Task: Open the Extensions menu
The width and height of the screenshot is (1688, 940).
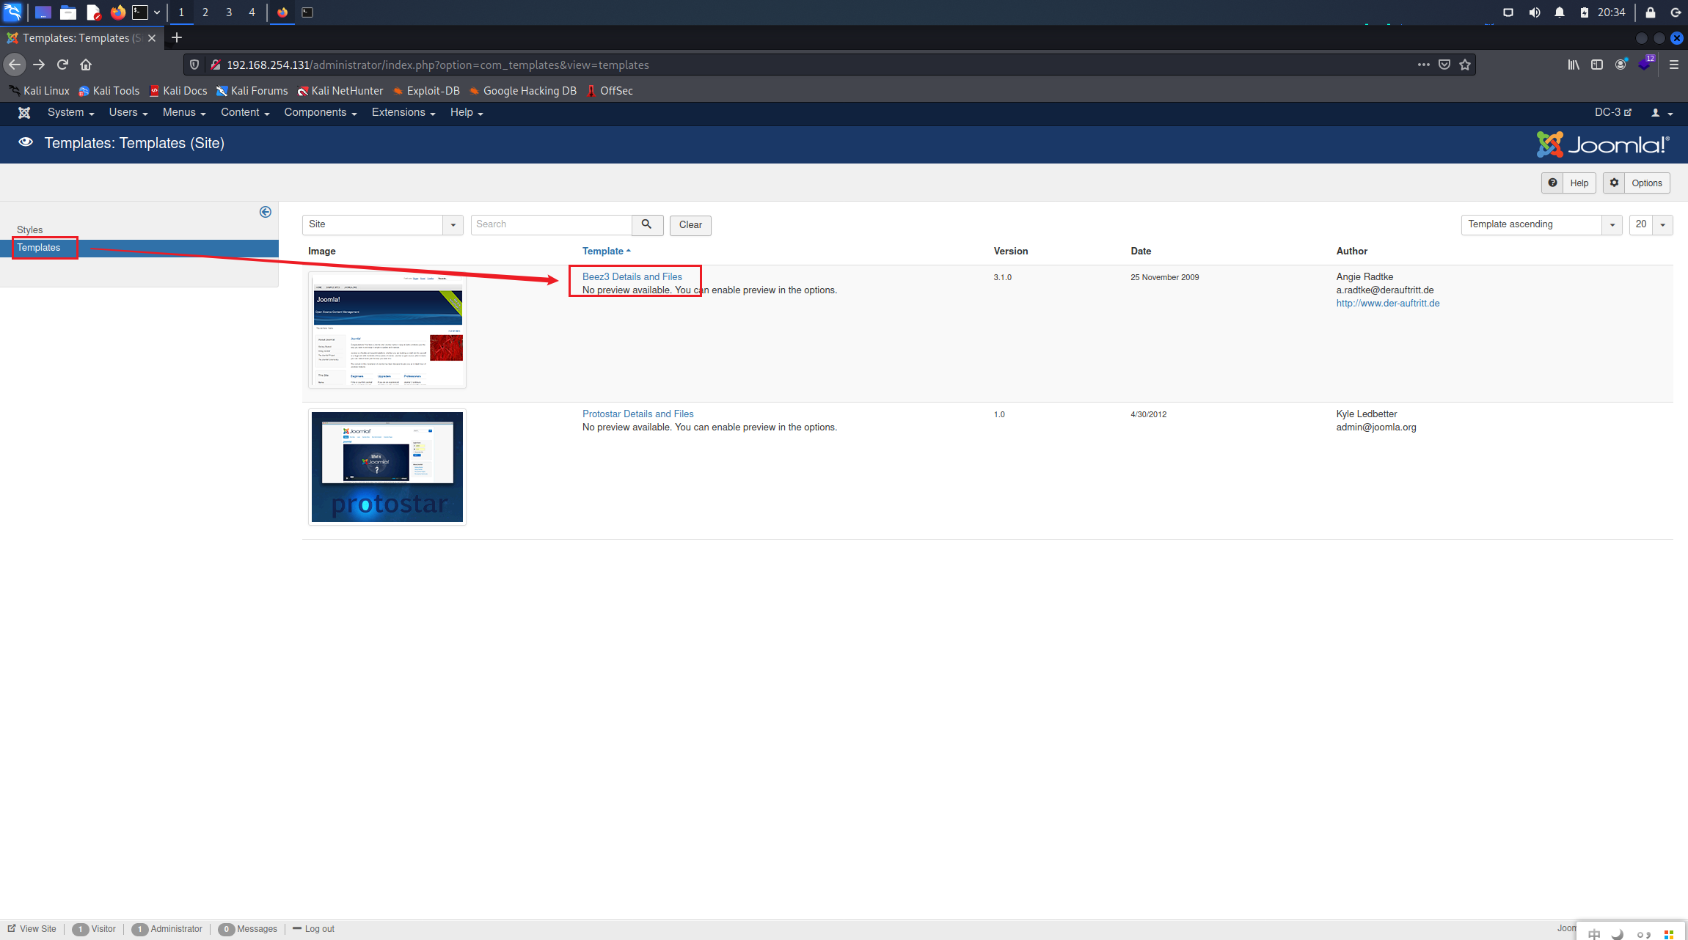Action: click(x=403, y=112)
